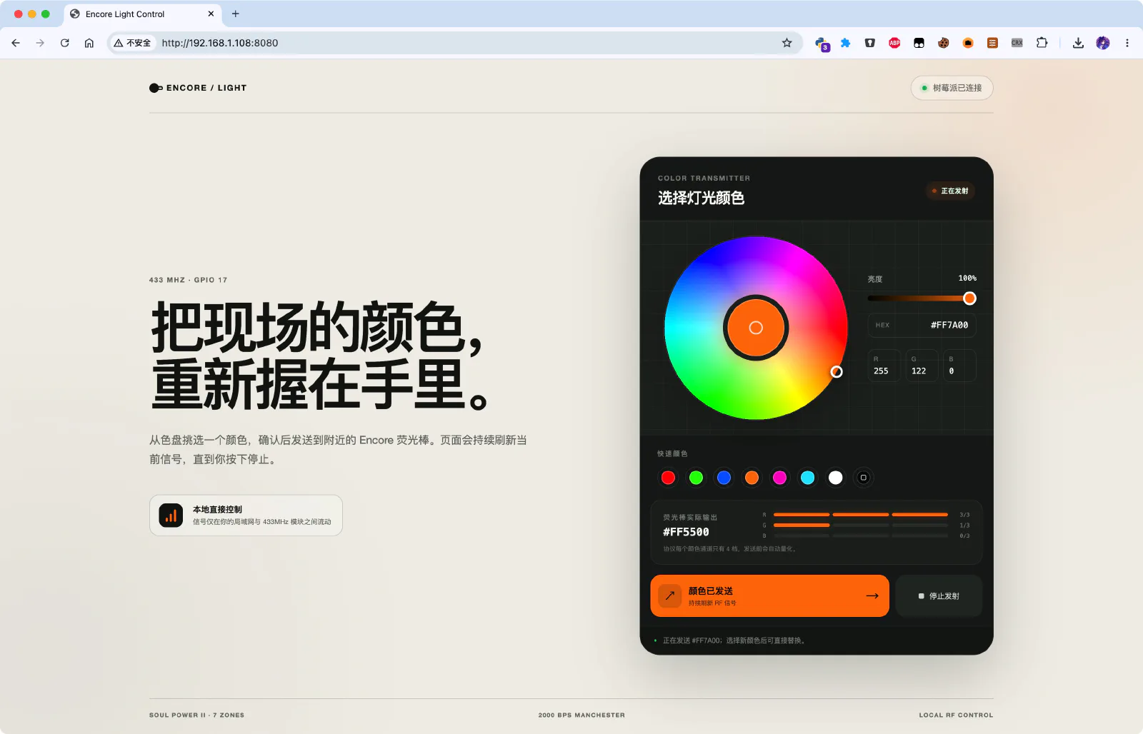This screenshot has width=1143, height=734.
Task: Click the 正在发射 status badge
Action: tap(950, 191)
